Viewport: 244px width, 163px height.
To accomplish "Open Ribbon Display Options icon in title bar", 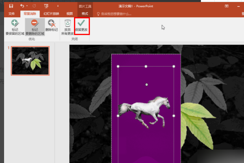I will (227, 6).
